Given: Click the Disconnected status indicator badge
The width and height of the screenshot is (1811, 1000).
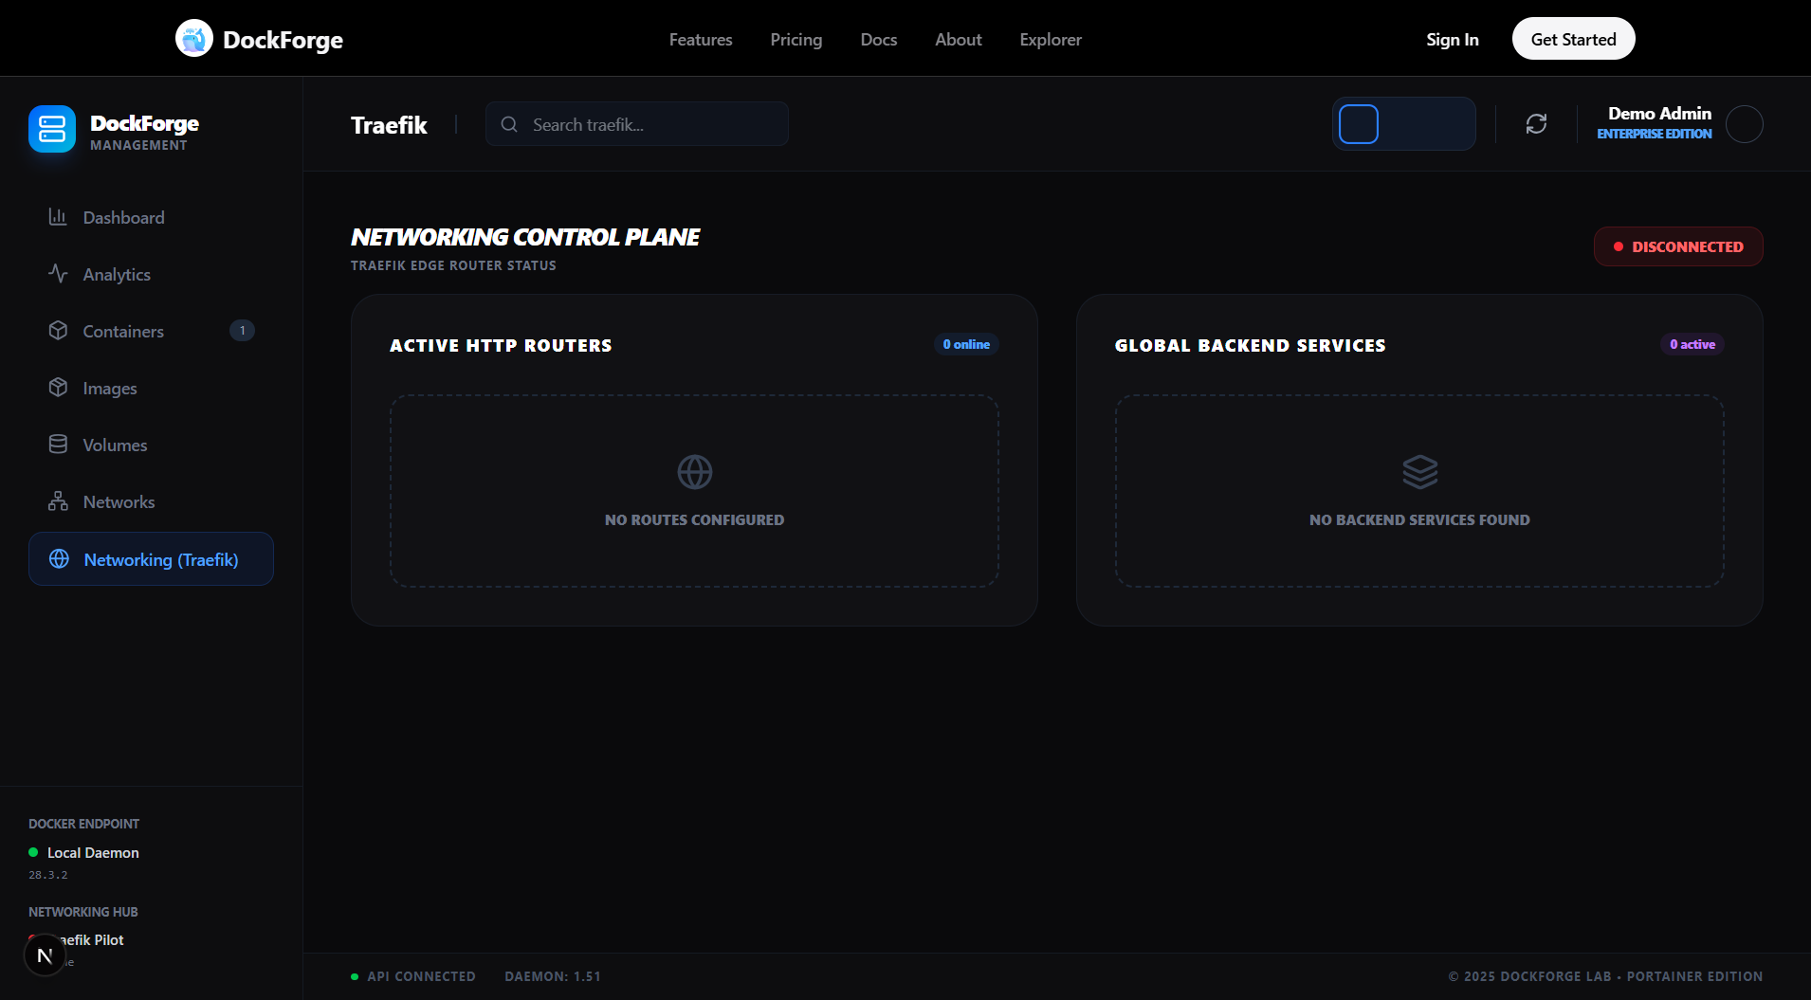Looking at the screenshot, I should click(x=1678, y=246).
